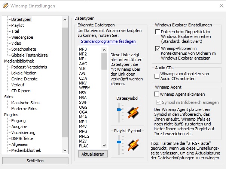
Task: Select NSV in the file type list
Action: pos(83,93)
